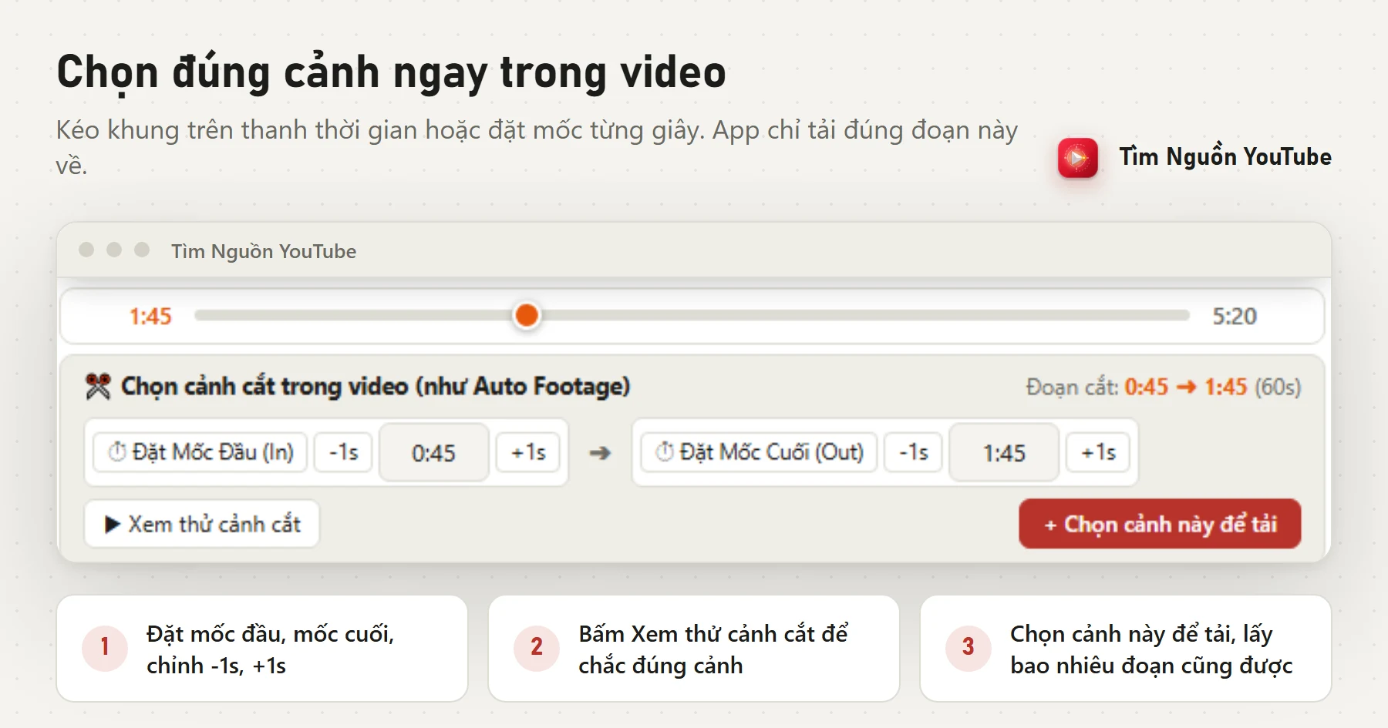Click heading Chọn đúng cảnh ngay trong video

[391, 72]
